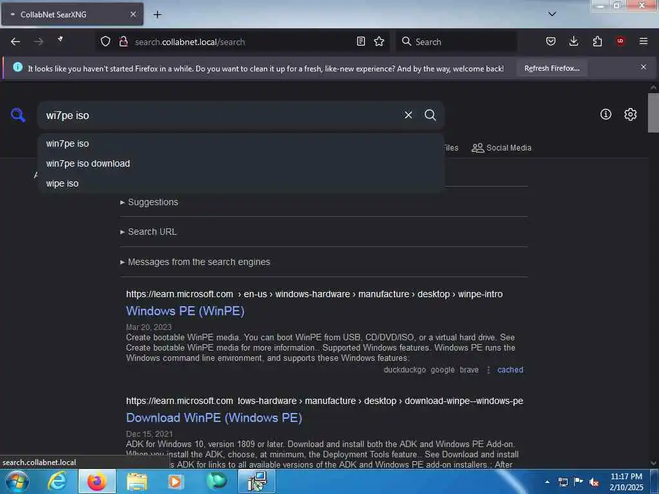This screenshot has width=659, height=494.
Task: Click the tracking protection shield icon
Action: click(106, 41)
